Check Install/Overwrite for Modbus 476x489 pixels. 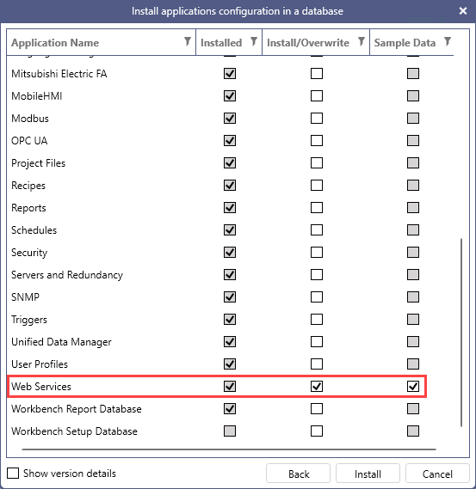pos(317,119)
